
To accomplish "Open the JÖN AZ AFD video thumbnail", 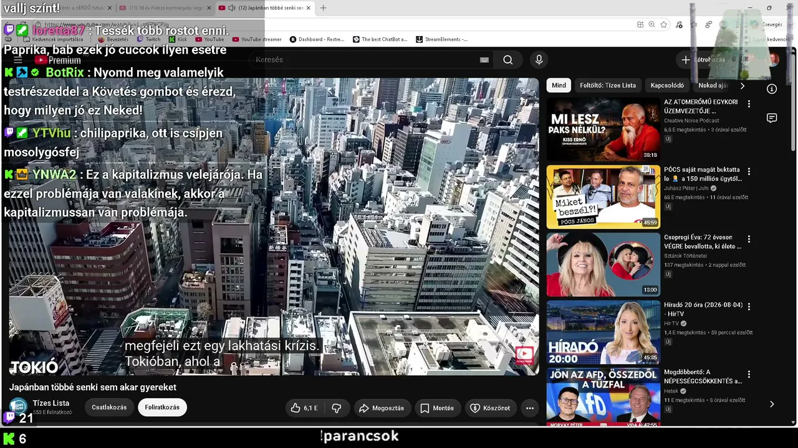I will (x=603, y=398).
